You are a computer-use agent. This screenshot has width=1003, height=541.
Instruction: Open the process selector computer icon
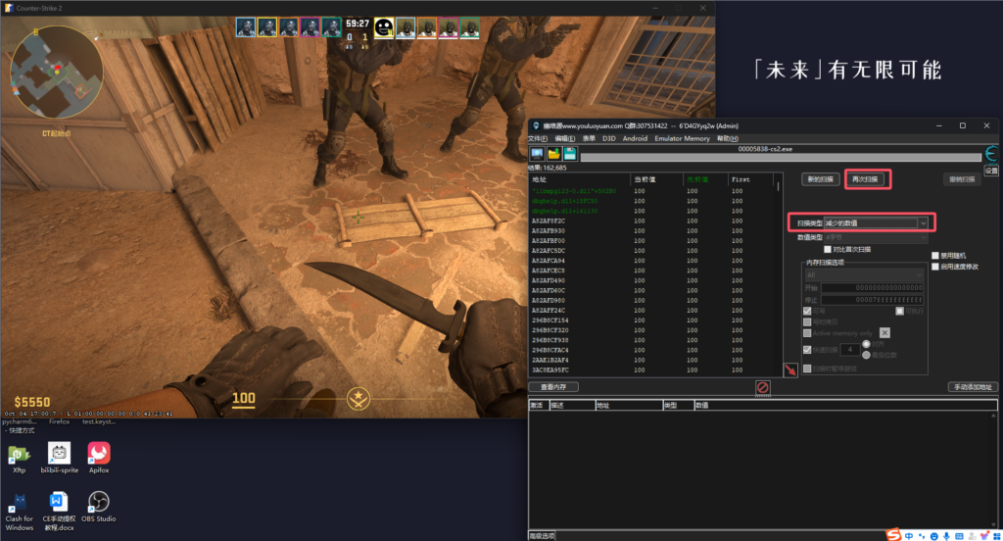tap(537, 154)
